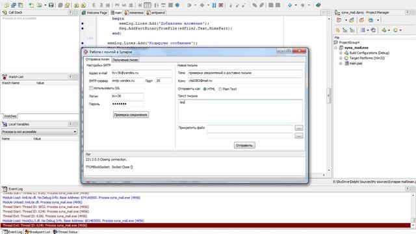Open the 'Получение писем' tab in dialog
Image resolution: width=416 pixels, height=234 pixels.
(125, 60)
